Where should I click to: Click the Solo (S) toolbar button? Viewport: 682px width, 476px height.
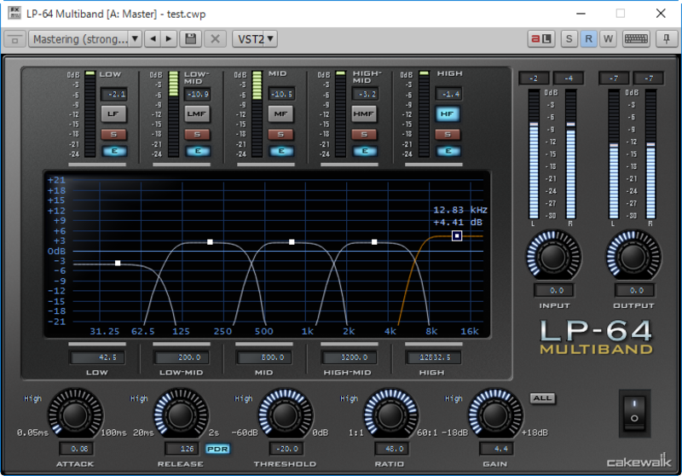point(569,39)
